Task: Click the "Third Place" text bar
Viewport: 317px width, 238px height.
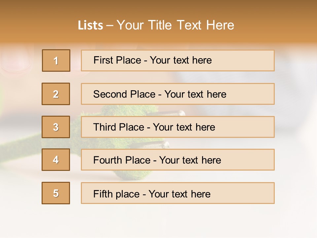Action: coord(178,127)
